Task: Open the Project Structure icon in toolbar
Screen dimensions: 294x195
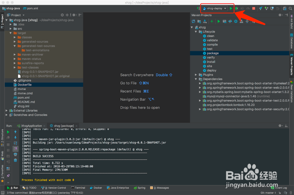Action: tap(285, 9)
